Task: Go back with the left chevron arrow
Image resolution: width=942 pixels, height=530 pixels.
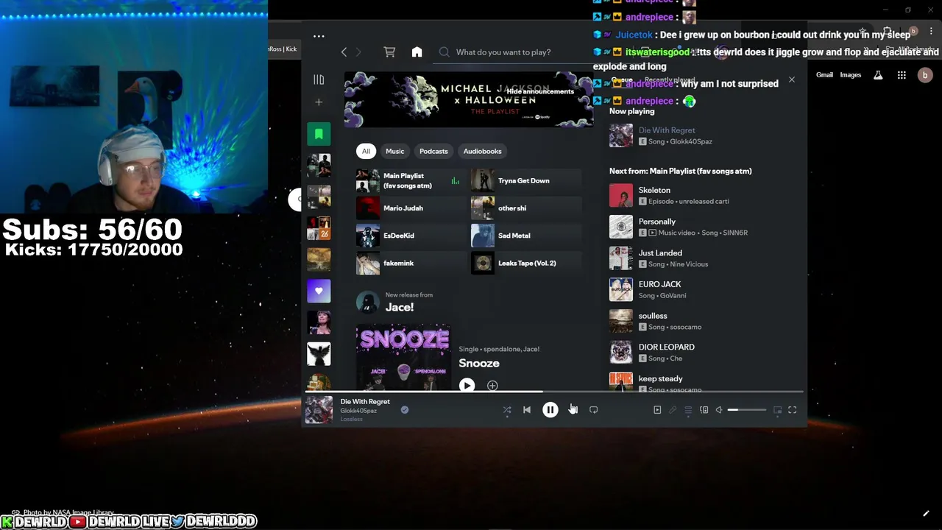Action: point(344,52)
